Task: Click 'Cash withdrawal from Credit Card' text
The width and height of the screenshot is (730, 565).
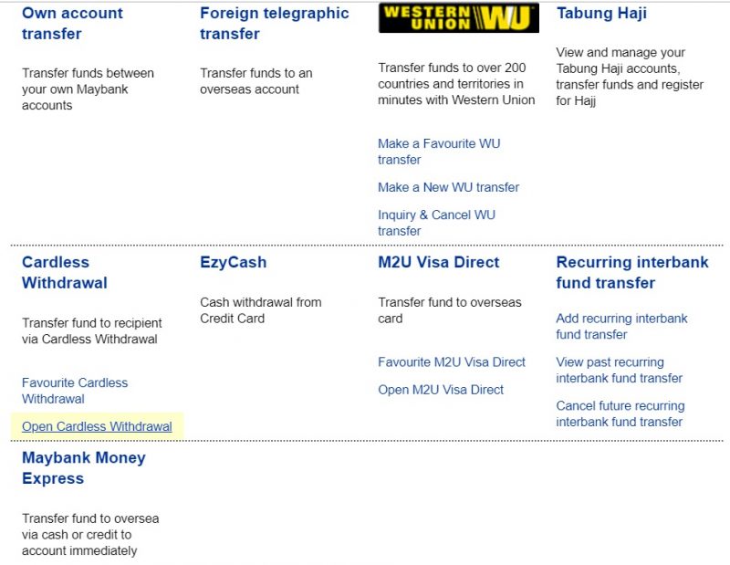Action: [261, 310]
